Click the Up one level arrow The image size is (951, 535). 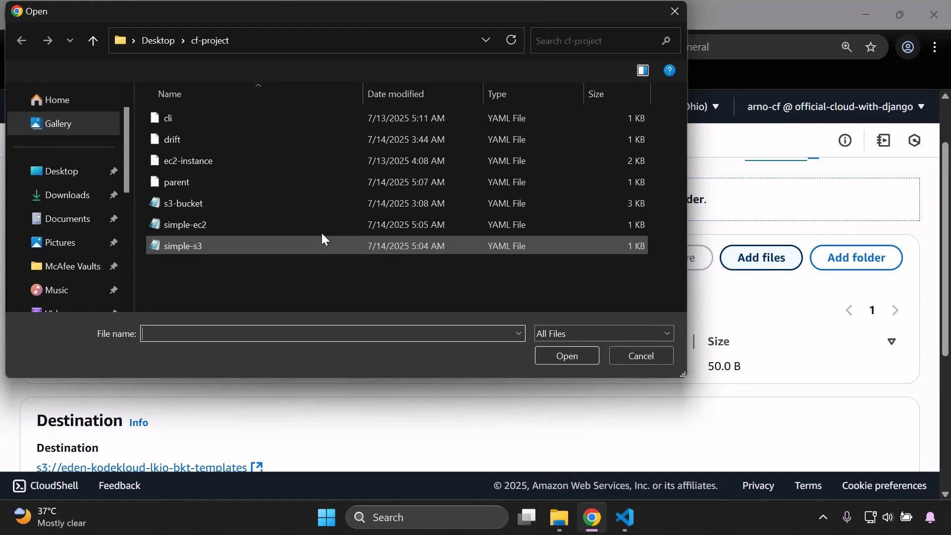coord(93,41)
